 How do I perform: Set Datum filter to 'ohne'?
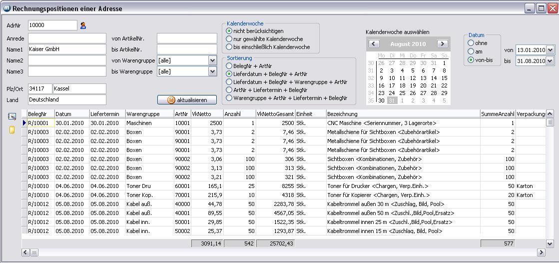click(x=471, y=43)
